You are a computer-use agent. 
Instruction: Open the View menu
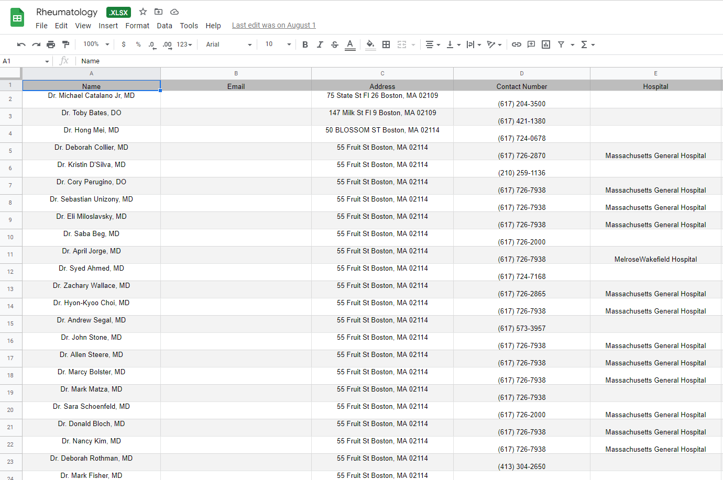(x=83, y=26)
